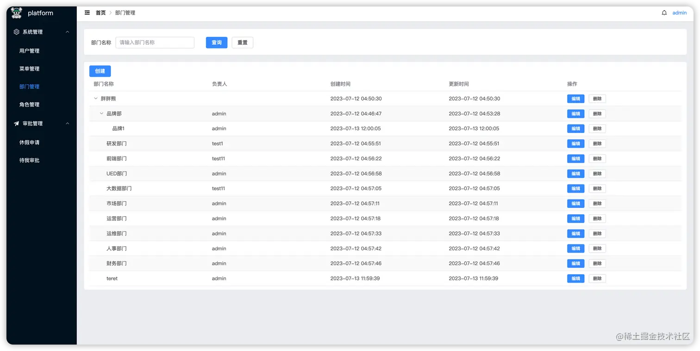Viewport: 700px width, 351px height.
Task: Edit the 运维部门 row
Action: [x=575, y=234]
